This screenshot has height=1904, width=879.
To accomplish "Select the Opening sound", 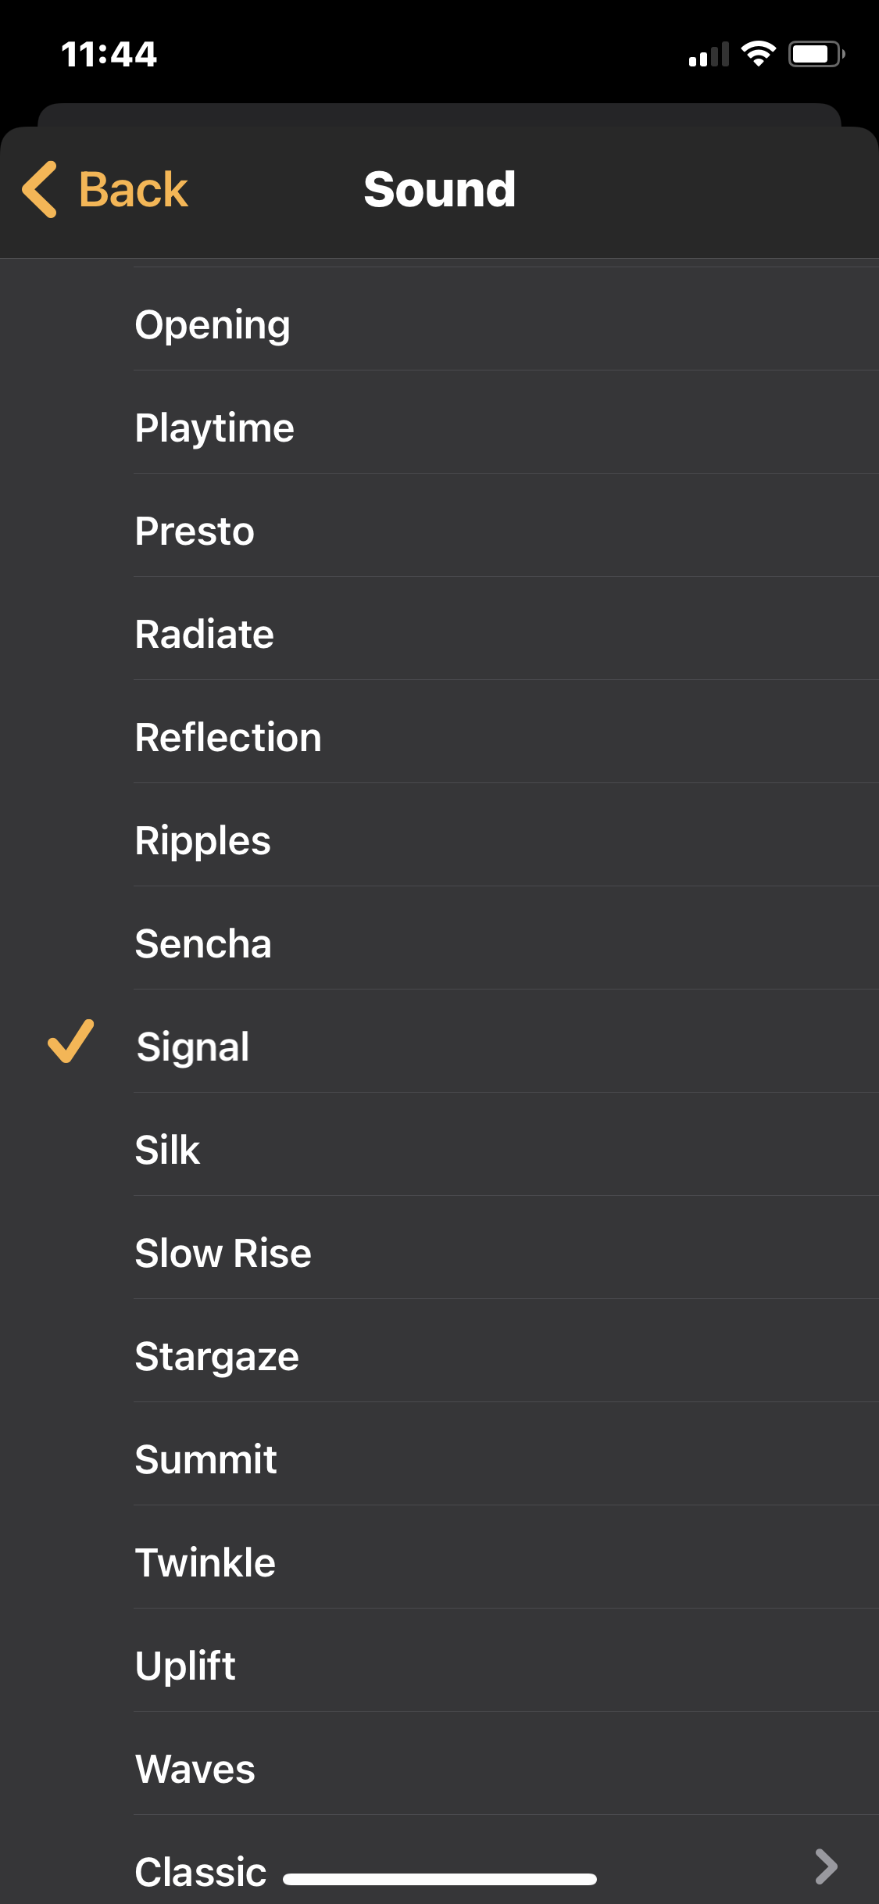I will (x=213, y=325).
